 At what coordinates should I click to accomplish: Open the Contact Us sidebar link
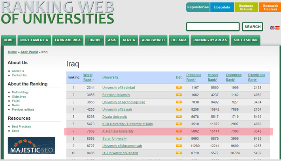19,75
